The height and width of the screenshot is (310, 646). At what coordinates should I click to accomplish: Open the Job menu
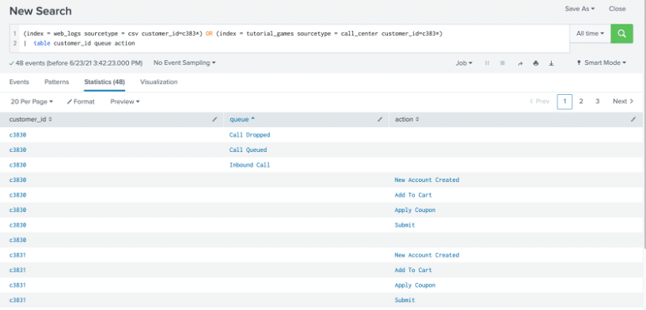(464, 63)
